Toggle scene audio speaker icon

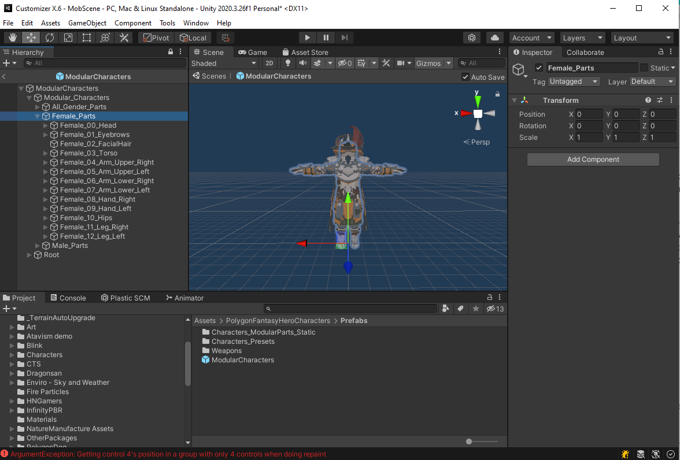click(303, 64)
